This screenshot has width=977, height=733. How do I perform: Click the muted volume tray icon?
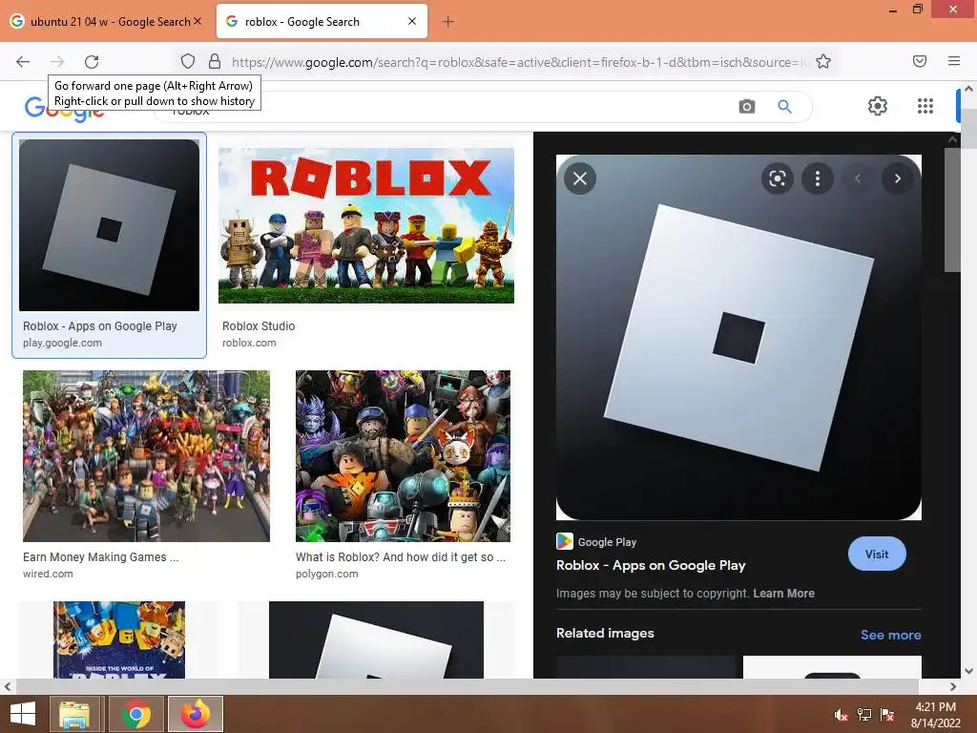point(841,715)
